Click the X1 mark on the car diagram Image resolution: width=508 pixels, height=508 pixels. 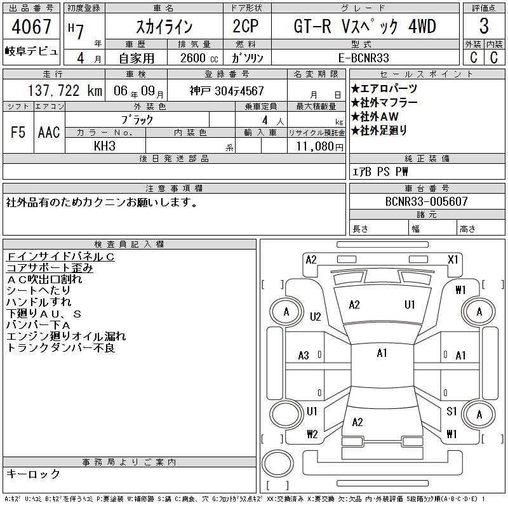click(x=453, y=260)
